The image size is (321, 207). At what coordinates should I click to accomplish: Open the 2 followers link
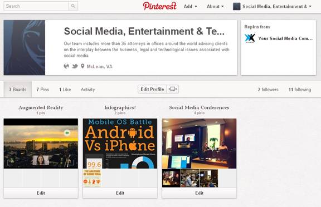coord(268,90)
